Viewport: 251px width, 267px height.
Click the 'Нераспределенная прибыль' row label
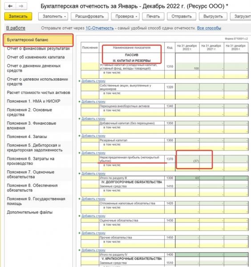click(129, 159)
